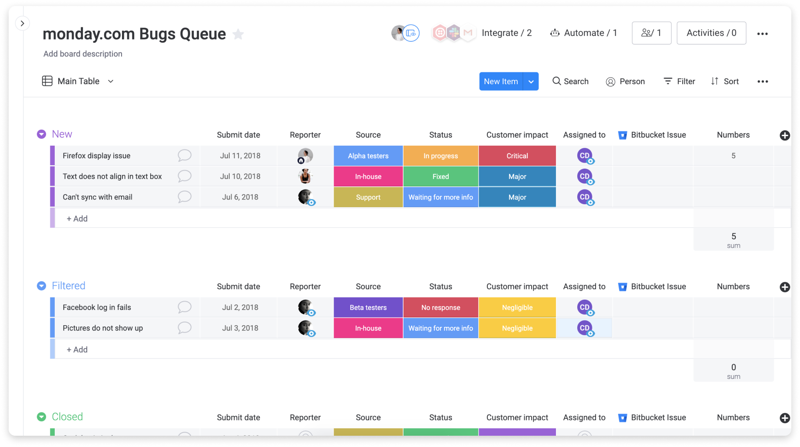This screenshot has height=447, width=800.
Task: Click the CD assignee avatar for Firefox display issue
Action: click(585, 156)
